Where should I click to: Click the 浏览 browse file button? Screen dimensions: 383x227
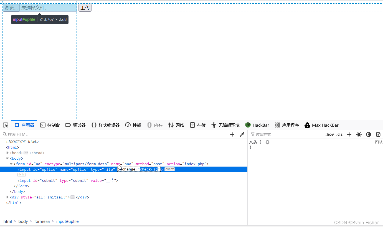coord(11,8)
